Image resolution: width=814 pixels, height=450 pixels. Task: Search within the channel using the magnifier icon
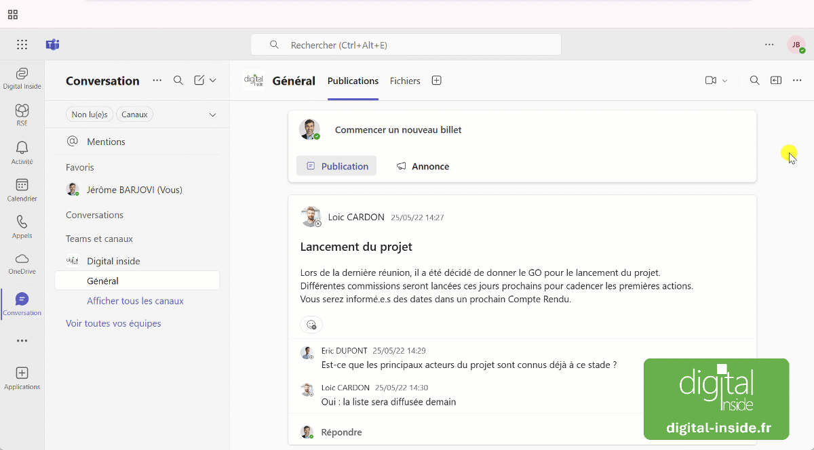point(754,80)
